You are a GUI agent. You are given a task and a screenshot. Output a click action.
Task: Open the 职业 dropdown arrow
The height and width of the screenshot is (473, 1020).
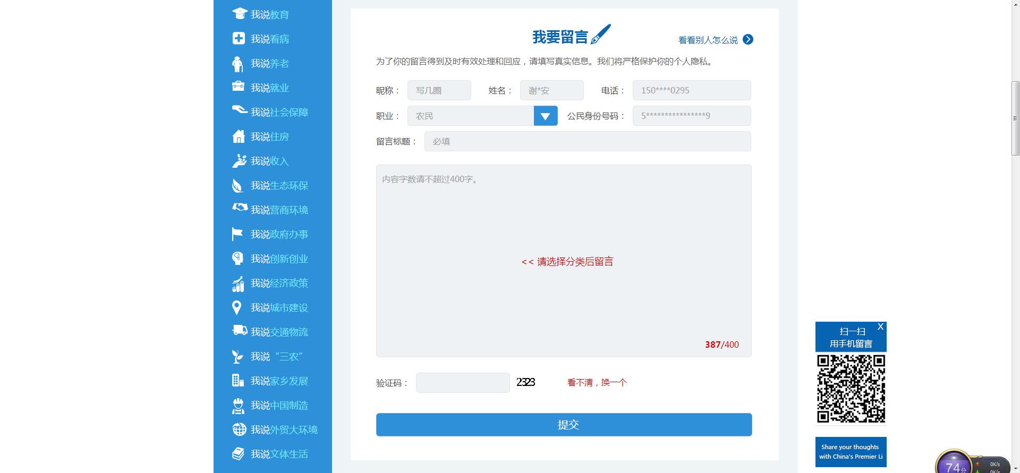coord(545,116)
